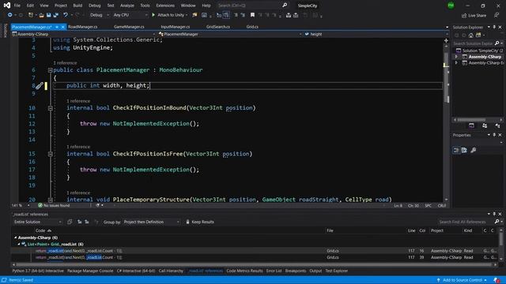The image size is (506, 284).
Task: Open the Solution Explorer Home icon
Action: click(471, 35)
